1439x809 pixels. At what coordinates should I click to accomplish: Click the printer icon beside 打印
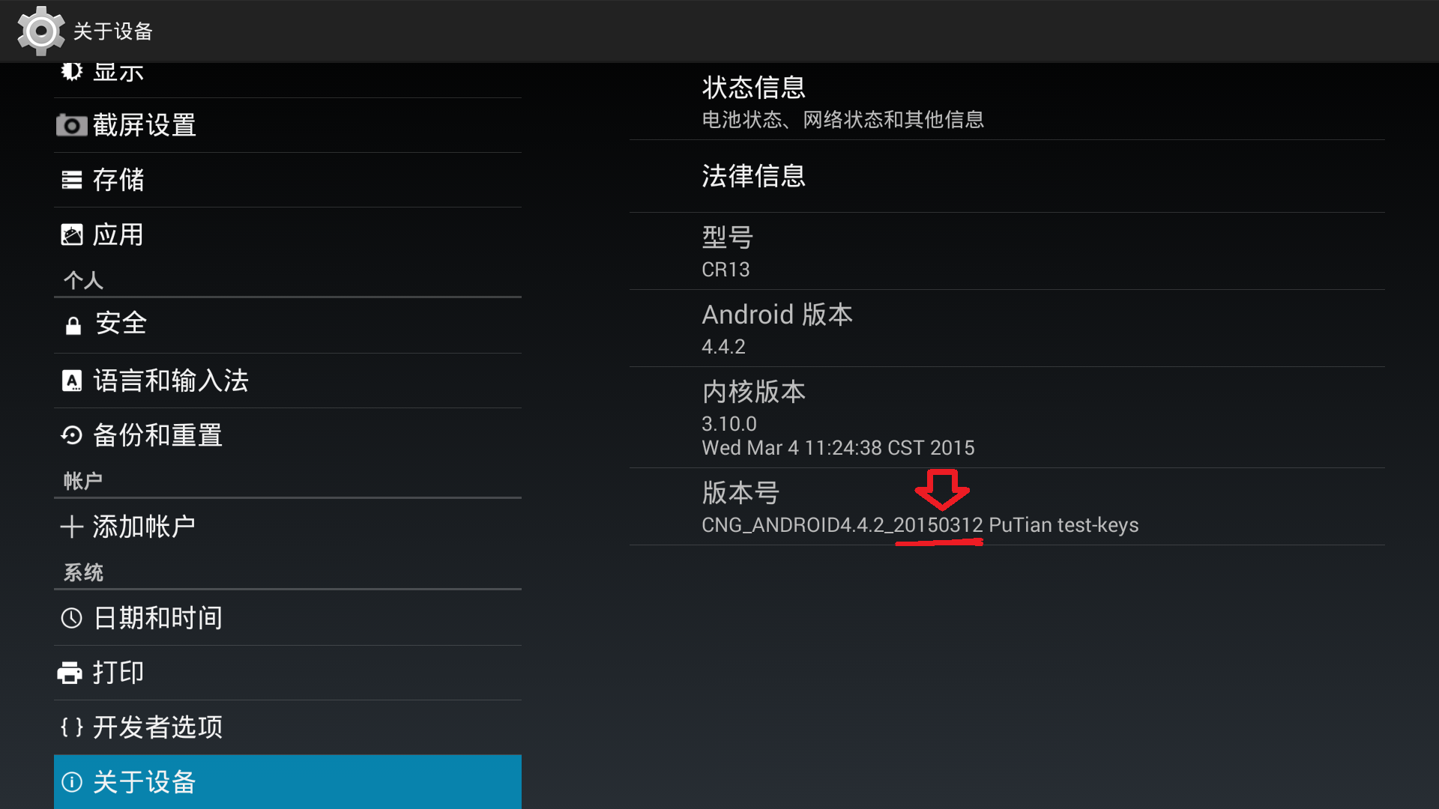[x=70, y=673]
